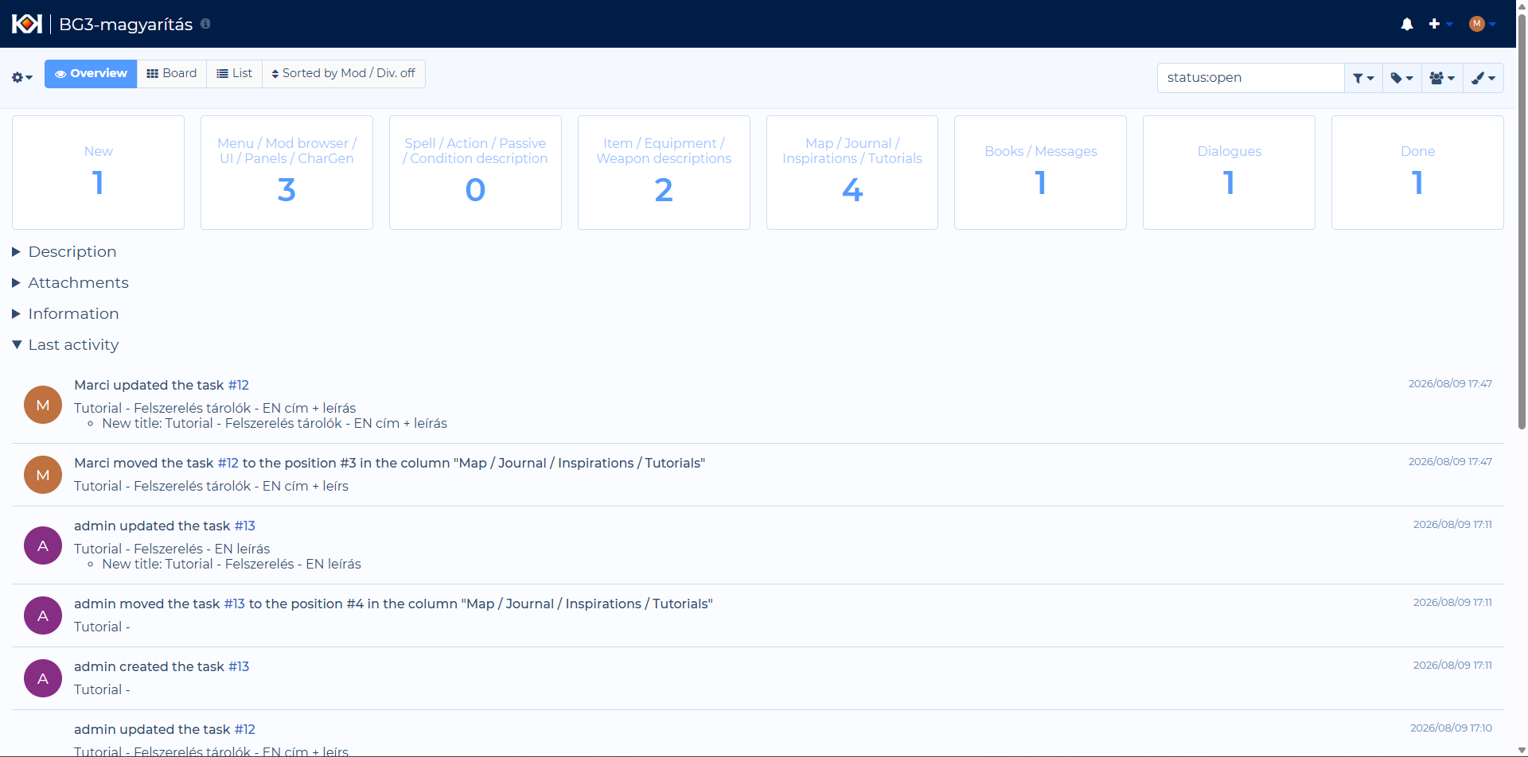Open Dialogues column card
This screenshot has width=1528, height=757.
pos(1229,173)
